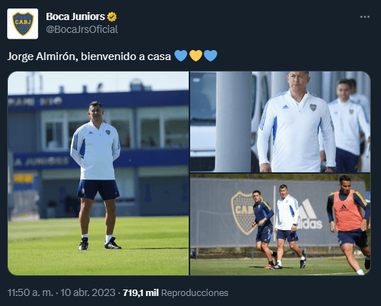
Task: Open the @BocaJrsOficial handle link
Action: [82, 29]
